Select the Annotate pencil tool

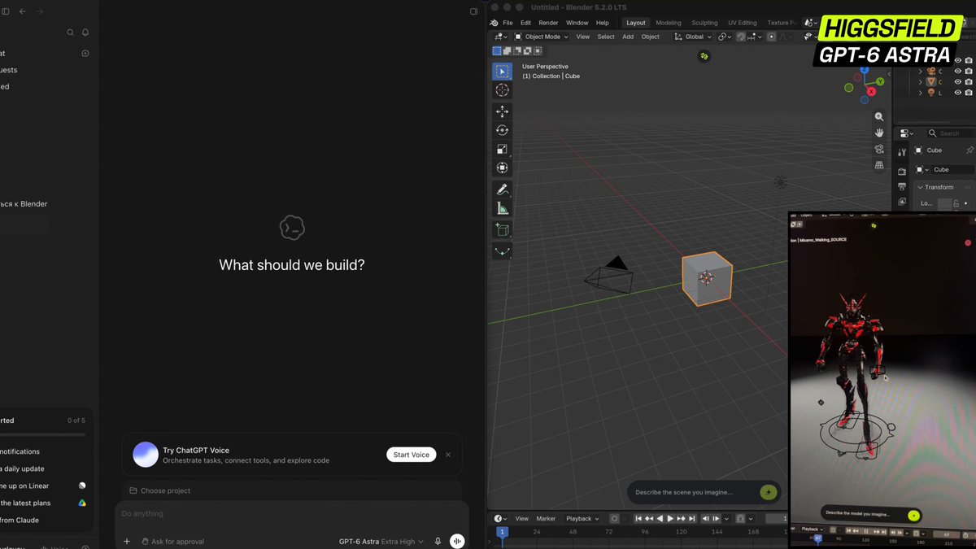[503, 190]
